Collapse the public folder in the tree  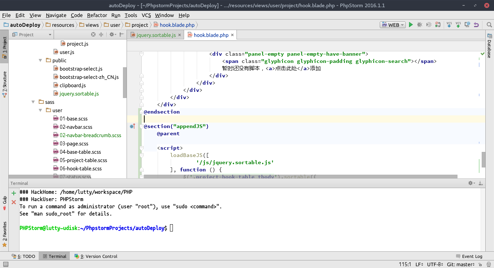(40, 60)
